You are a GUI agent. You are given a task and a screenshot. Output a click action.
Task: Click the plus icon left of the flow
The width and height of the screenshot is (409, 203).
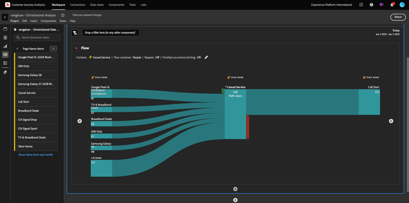click(80, 121)
